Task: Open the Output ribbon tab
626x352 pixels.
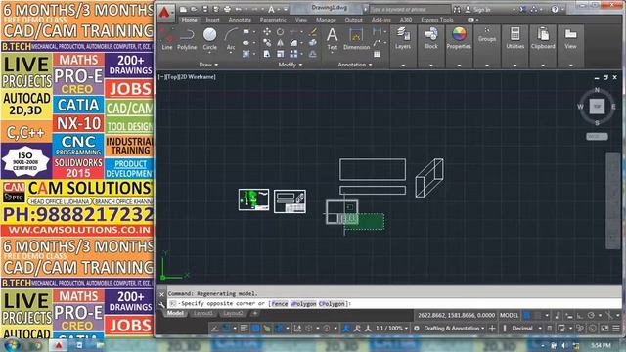Action: point(353,20)
